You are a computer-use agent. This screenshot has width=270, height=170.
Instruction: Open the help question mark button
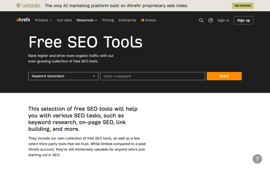[x=257, y=159]
